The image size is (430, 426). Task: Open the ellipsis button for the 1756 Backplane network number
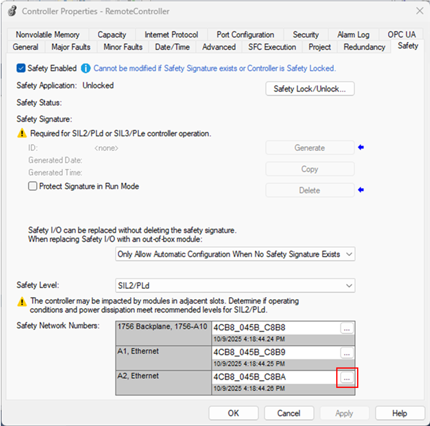346,329
